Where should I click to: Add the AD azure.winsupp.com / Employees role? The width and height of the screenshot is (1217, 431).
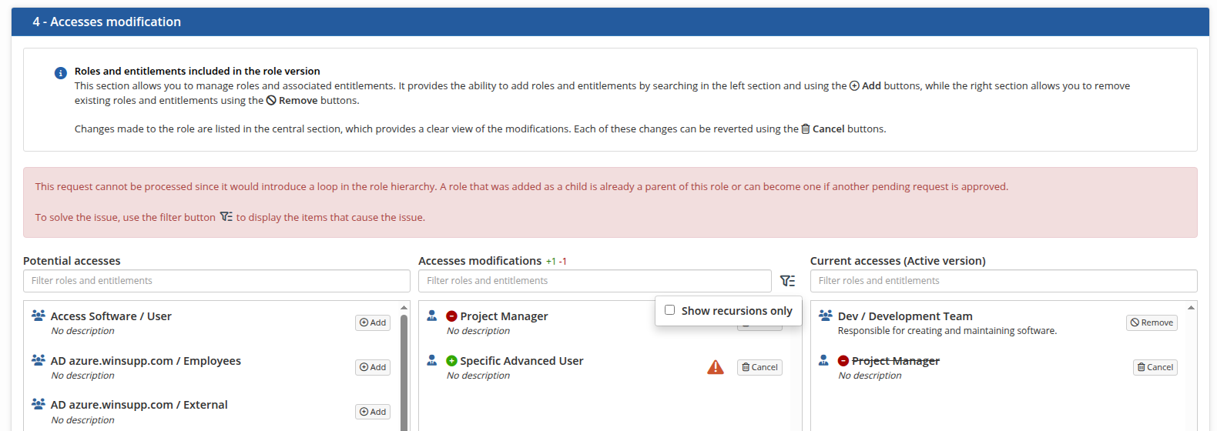(x=373, y=367)
